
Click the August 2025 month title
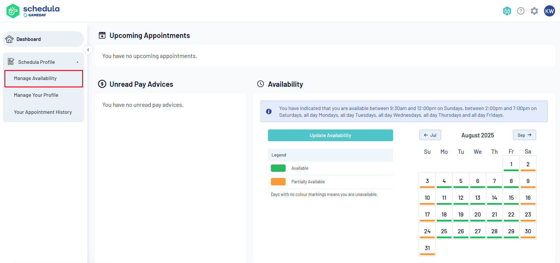478,135
